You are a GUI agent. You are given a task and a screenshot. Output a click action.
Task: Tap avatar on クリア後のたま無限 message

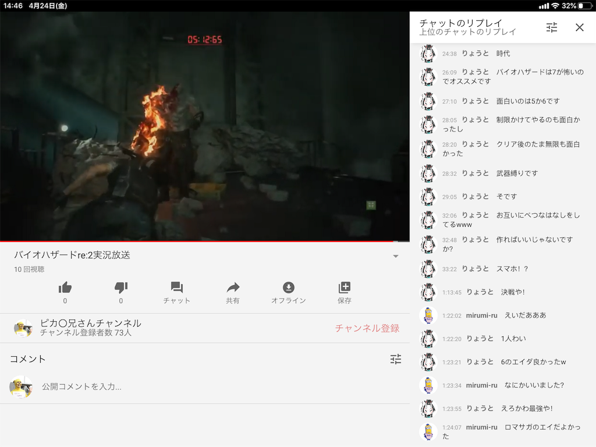(428, 149)
